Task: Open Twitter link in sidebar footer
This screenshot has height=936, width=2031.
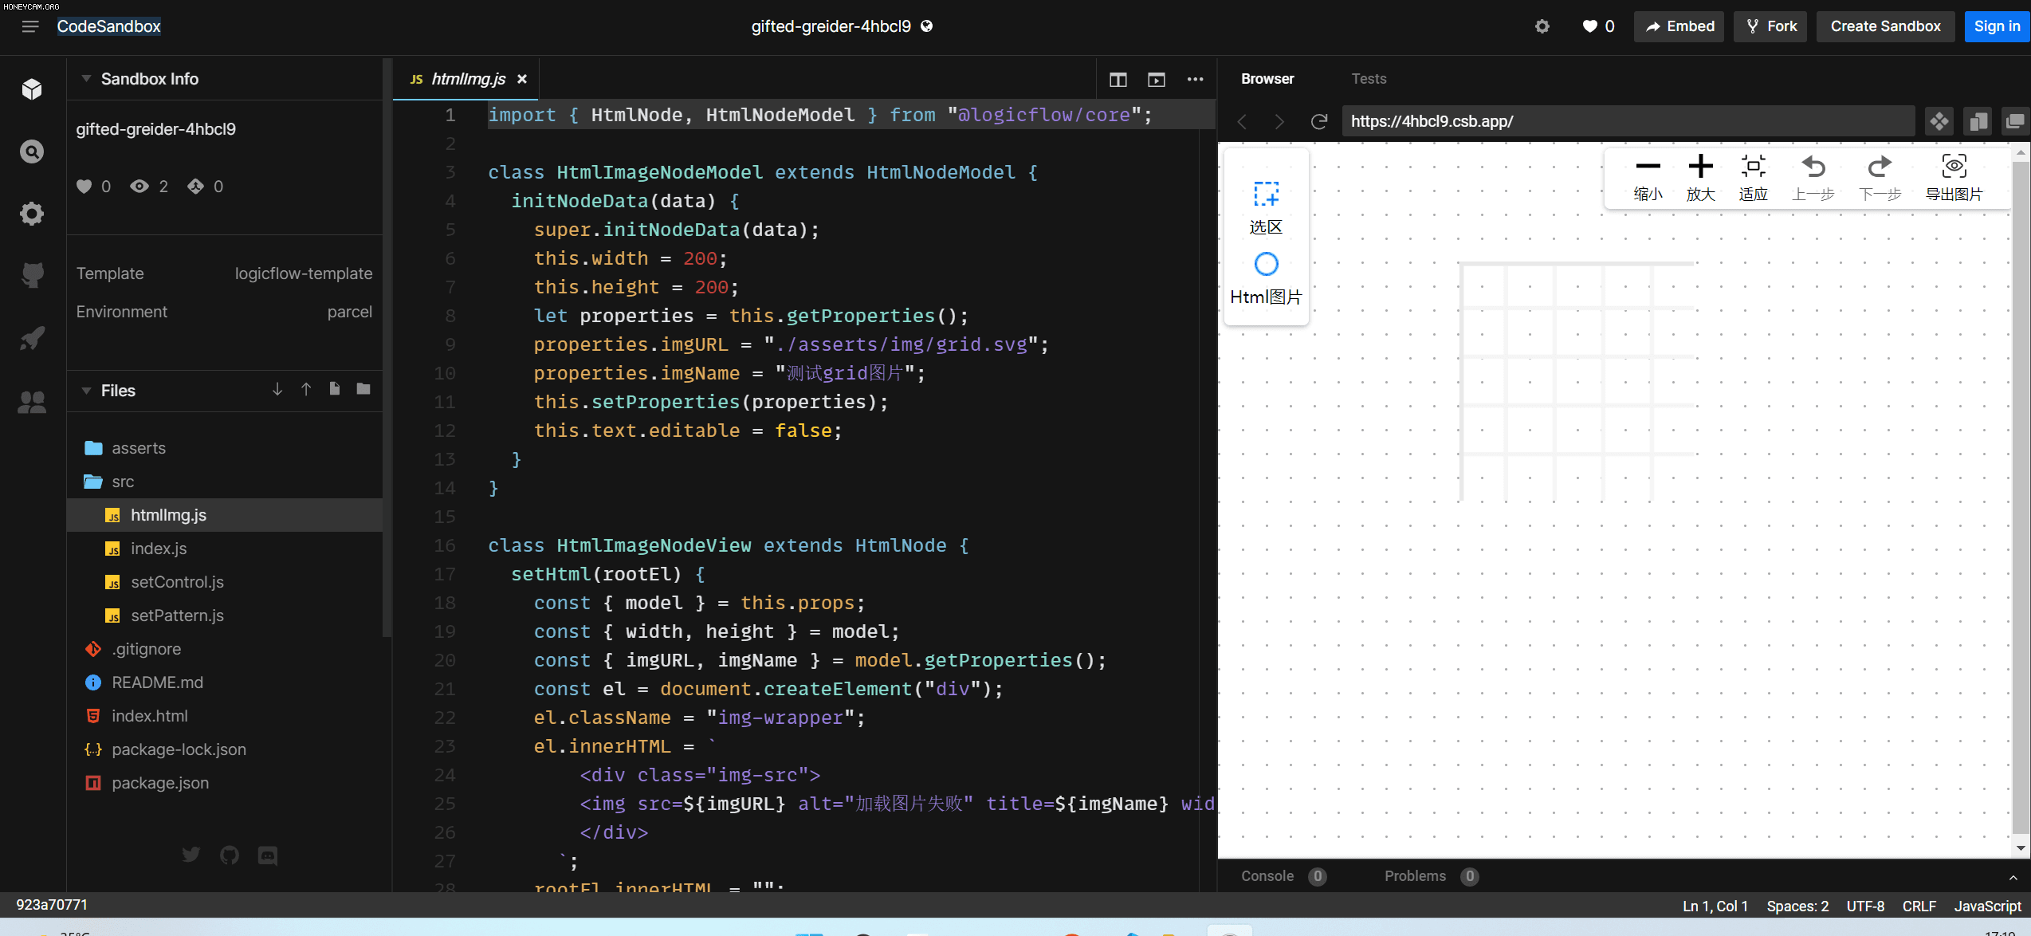Action: pos(191,855)
